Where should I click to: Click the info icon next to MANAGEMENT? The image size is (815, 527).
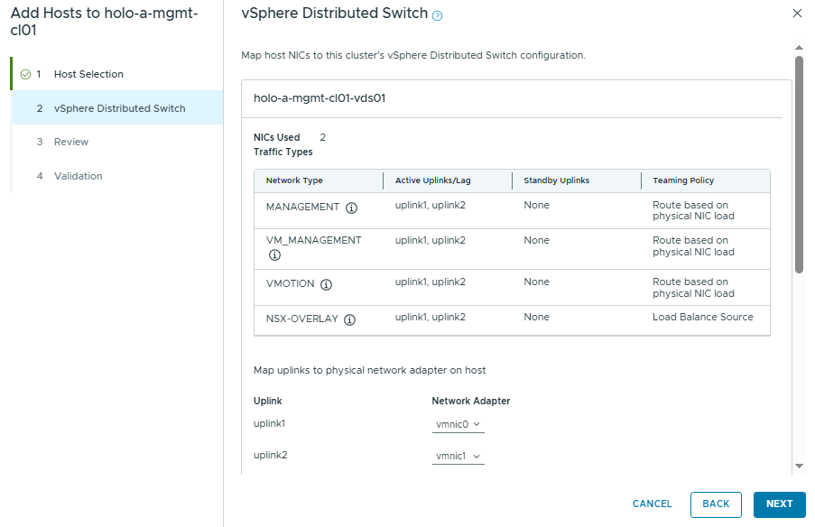pyautogui.click(x=352, y=208)
